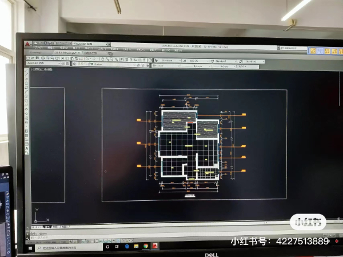Click the new drawing tab plus icon
The height and width of the screenshot is (257, 343).
[x=110, y=54]
